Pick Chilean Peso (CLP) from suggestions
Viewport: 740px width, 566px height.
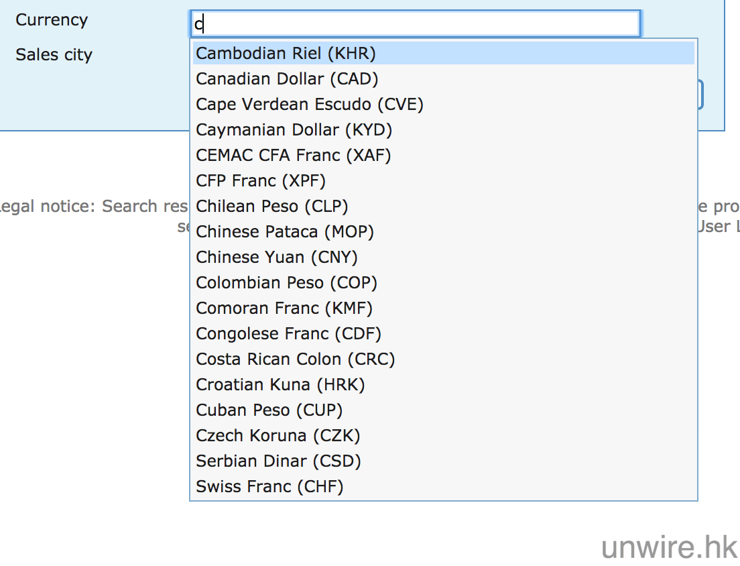271,207
